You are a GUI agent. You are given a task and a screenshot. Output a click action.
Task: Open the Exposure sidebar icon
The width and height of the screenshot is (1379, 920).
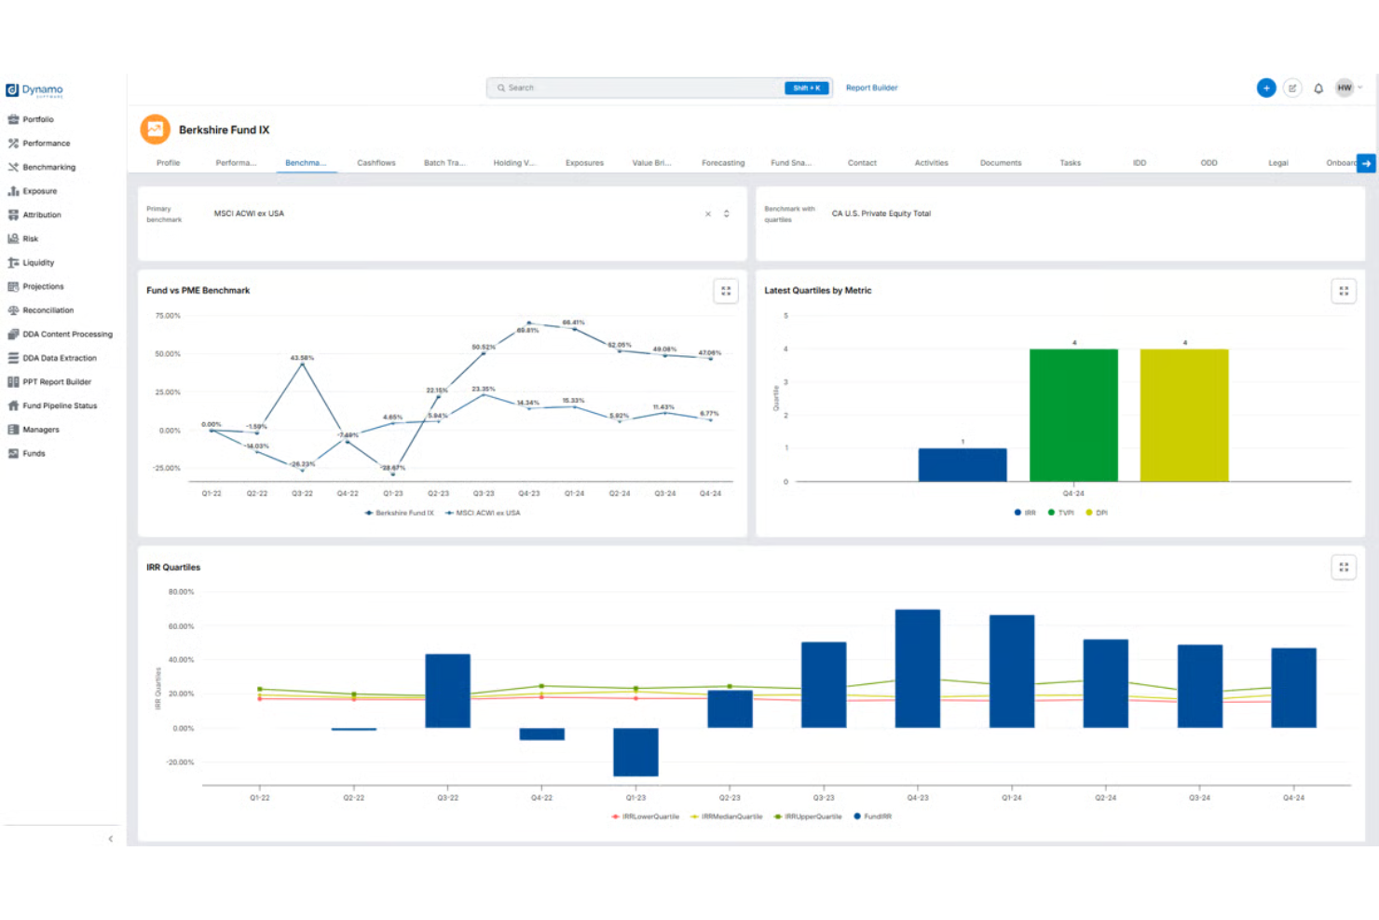pyautogui.click(x=13, y=191)
